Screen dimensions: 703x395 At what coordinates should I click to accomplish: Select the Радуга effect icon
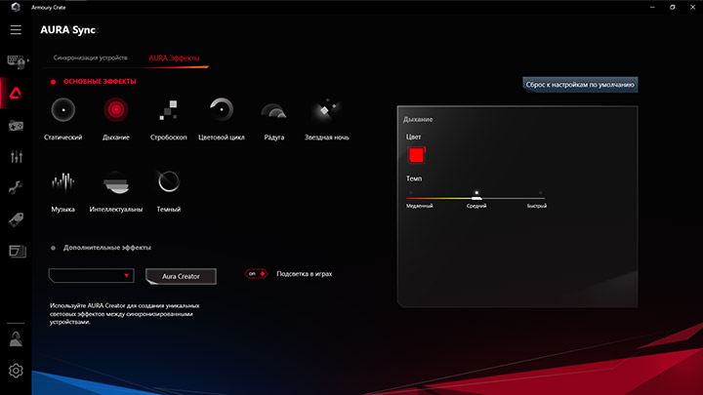click(274, 110)
